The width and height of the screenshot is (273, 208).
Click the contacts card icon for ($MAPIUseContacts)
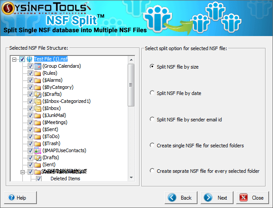38,150
